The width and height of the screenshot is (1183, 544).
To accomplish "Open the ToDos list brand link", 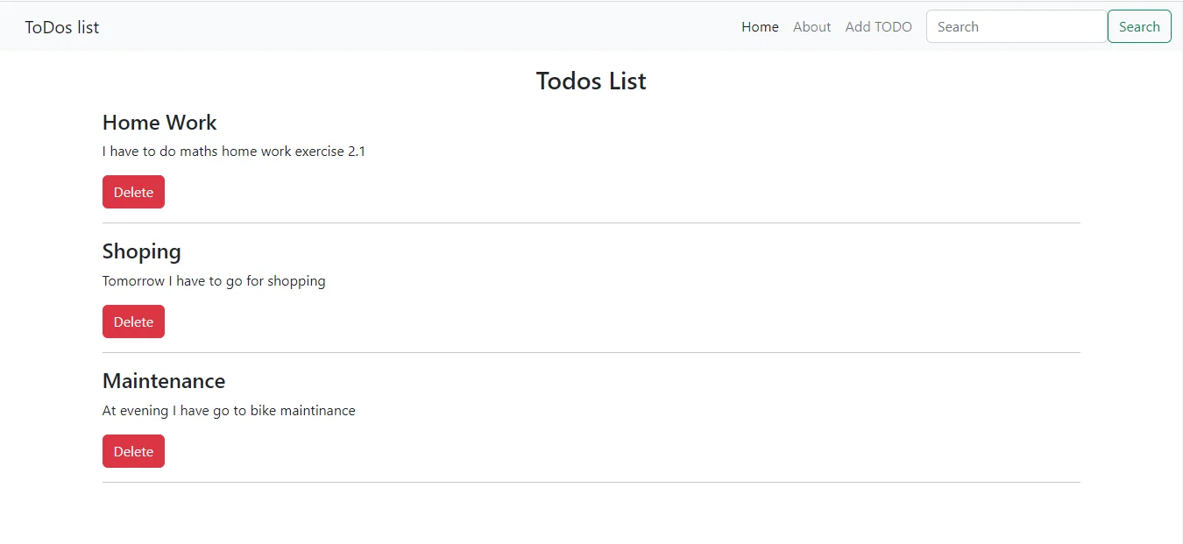I will (x=61, y=27).
